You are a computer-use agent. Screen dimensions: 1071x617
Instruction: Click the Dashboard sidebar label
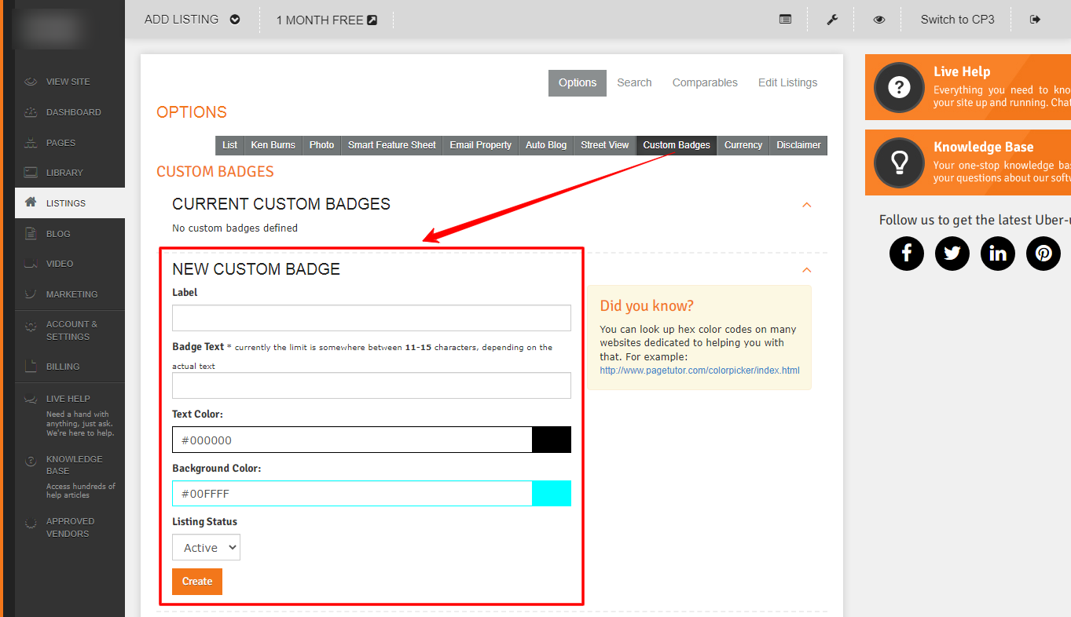click(x=74, y=112)
